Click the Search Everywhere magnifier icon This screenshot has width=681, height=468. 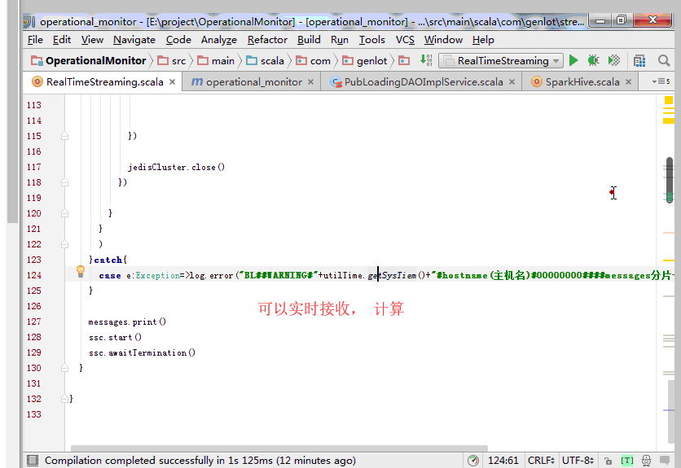(664, 60)
